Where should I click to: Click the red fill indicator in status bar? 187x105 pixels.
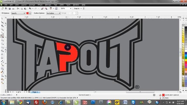point(163,95)
